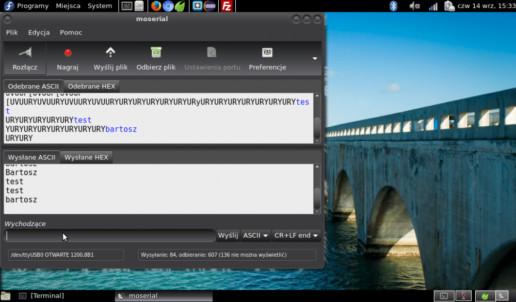Launch FileZilla from the top panel

pos(227,6)
